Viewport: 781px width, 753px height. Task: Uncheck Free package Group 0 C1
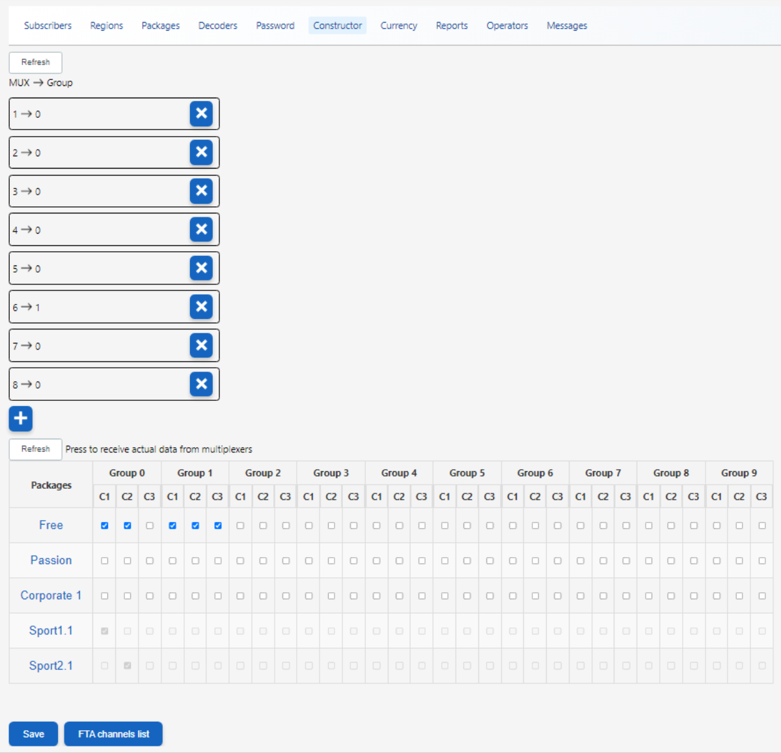pos(105,526)
